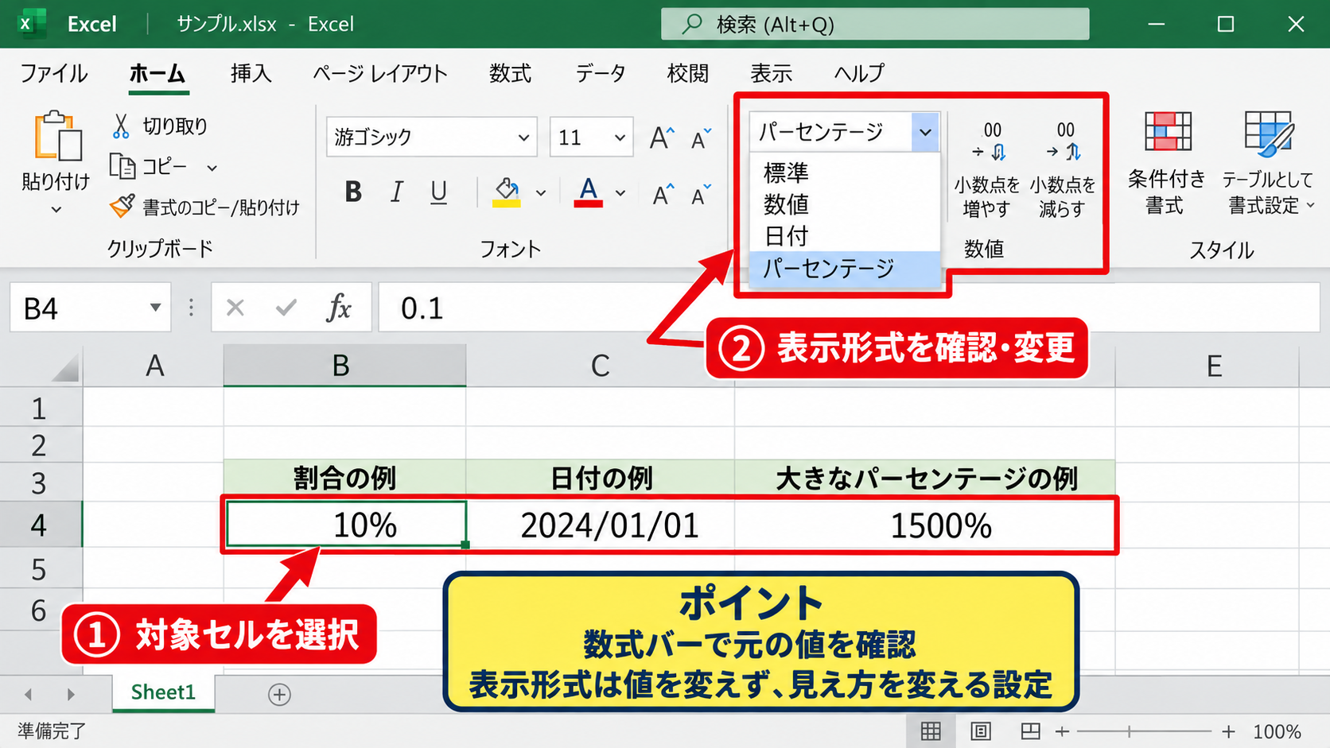Expand fill color dropdown arrow
Viewport: 1330px width, 748px height.
point(541,192)
